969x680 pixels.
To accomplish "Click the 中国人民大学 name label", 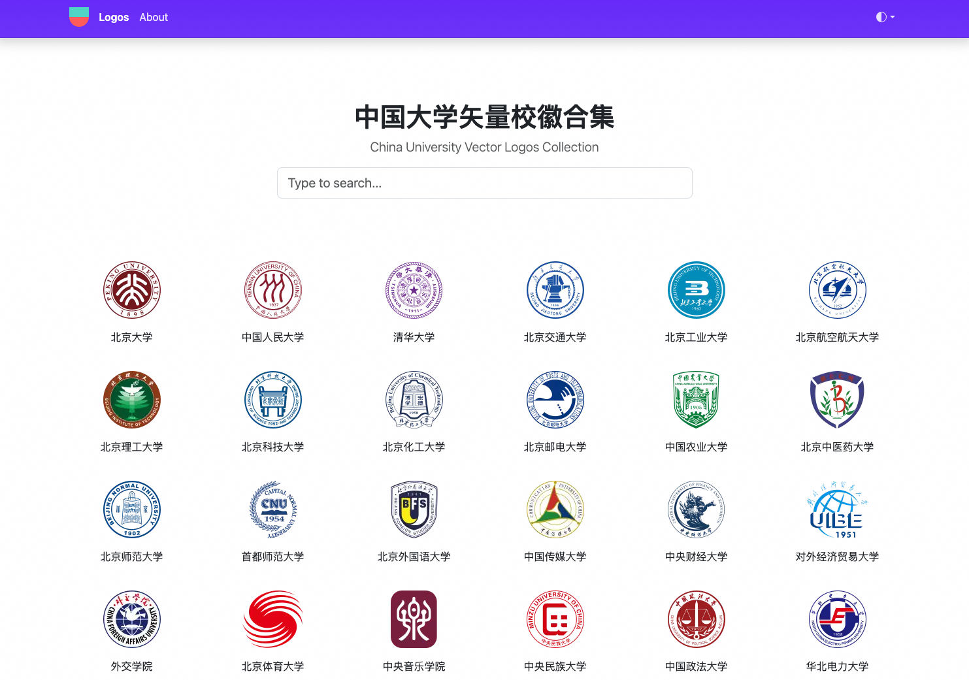I will tap(273, 337).
